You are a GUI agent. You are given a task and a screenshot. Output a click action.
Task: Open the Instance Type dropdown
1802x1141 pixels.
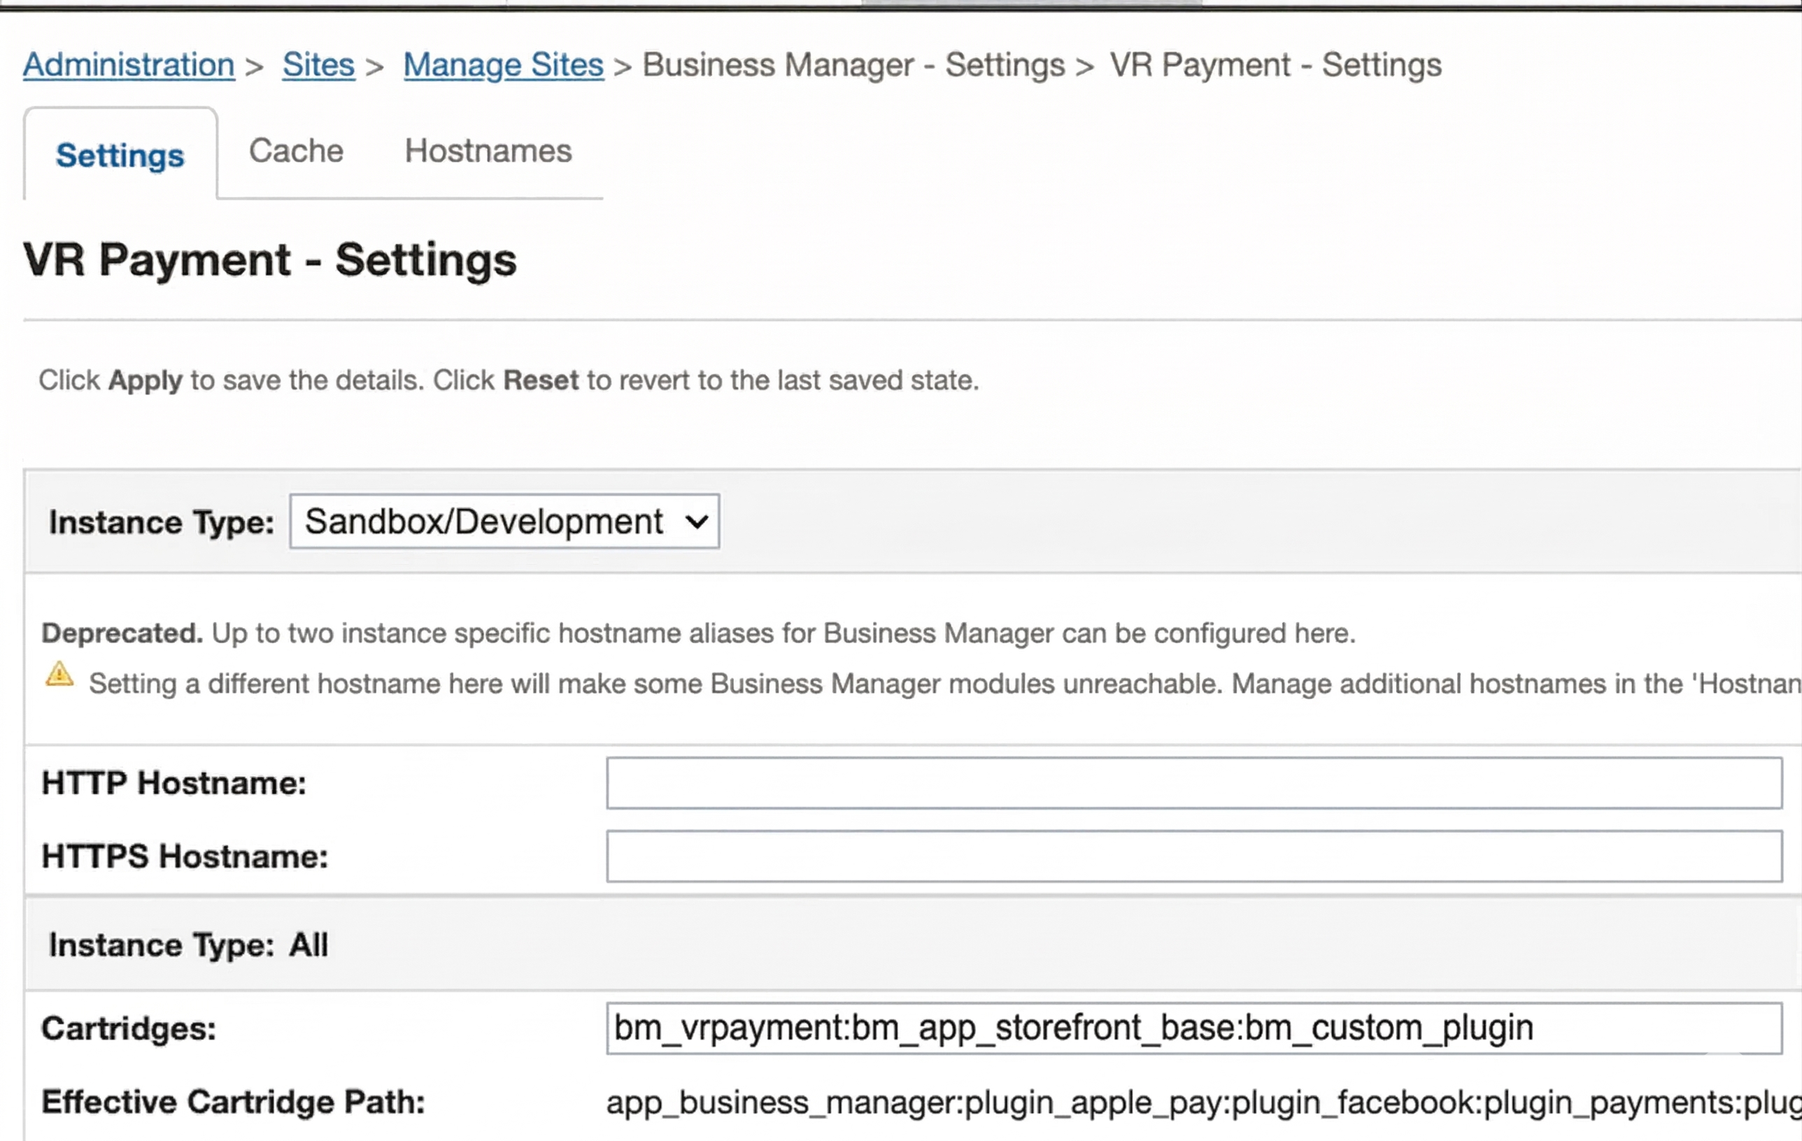point(504,521)
